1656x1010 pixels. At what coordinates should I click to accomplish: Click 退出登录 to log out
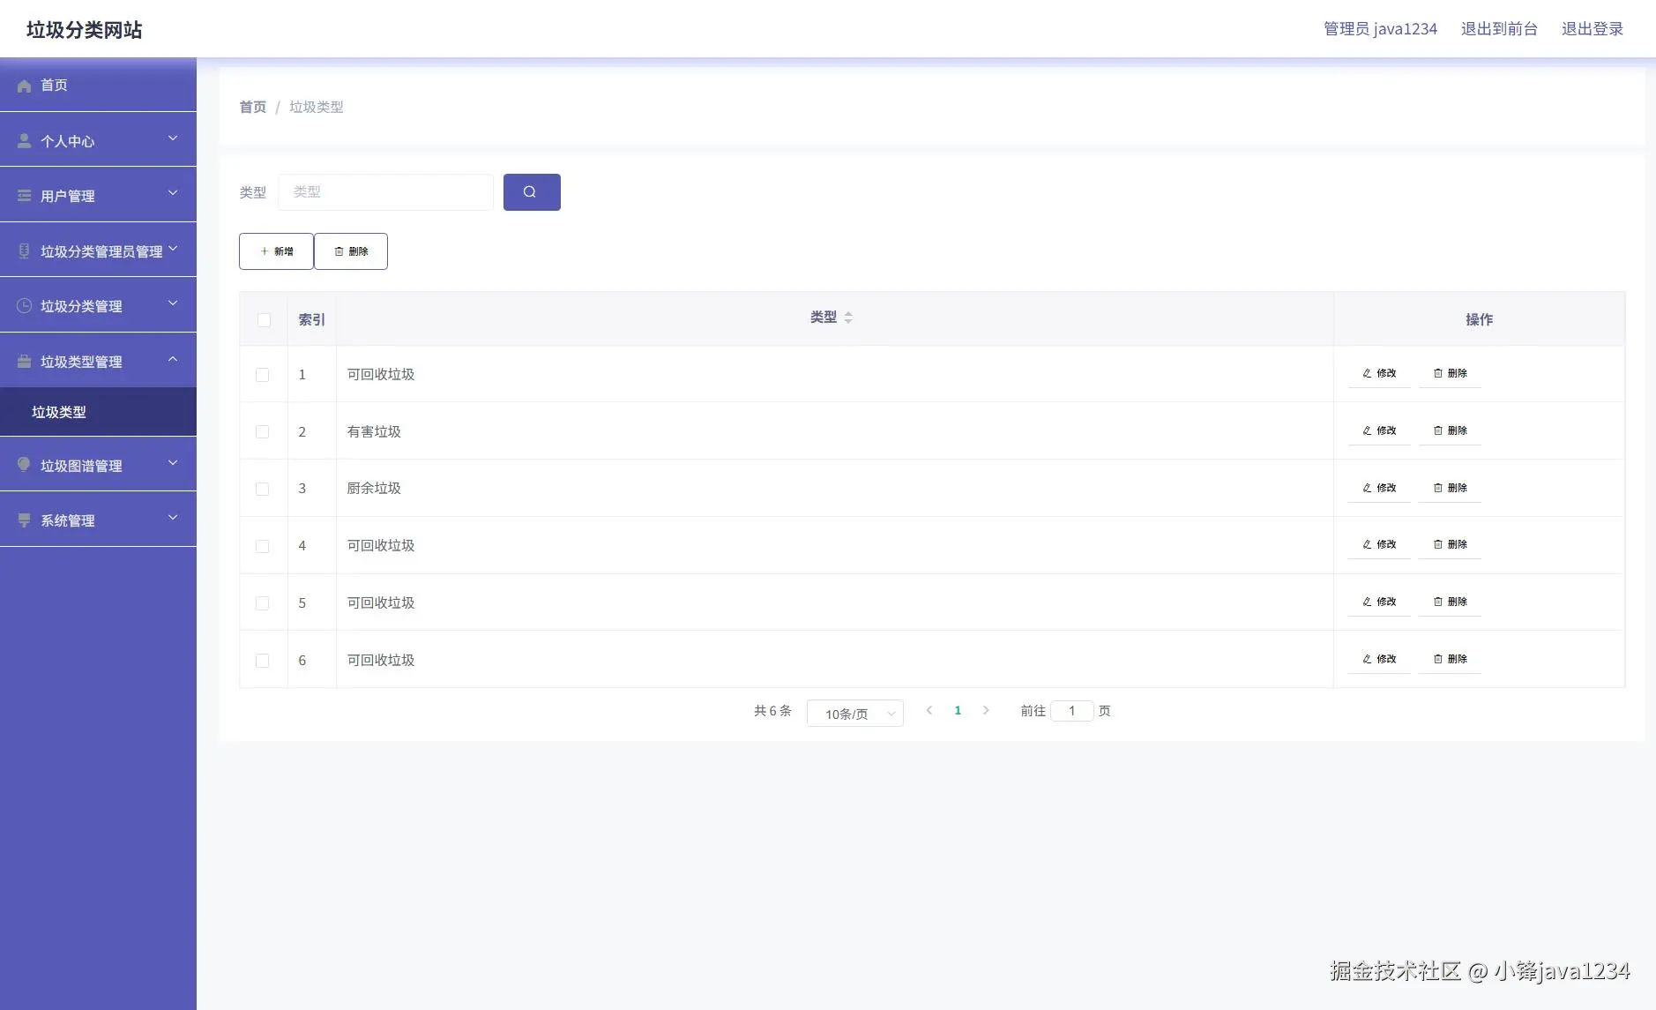pyautogui.click(x=1593, y=29)
